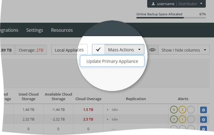The image size is (214, 135).
Task: Click the user profile icon beside username
Action: click(x=153, y=4)
